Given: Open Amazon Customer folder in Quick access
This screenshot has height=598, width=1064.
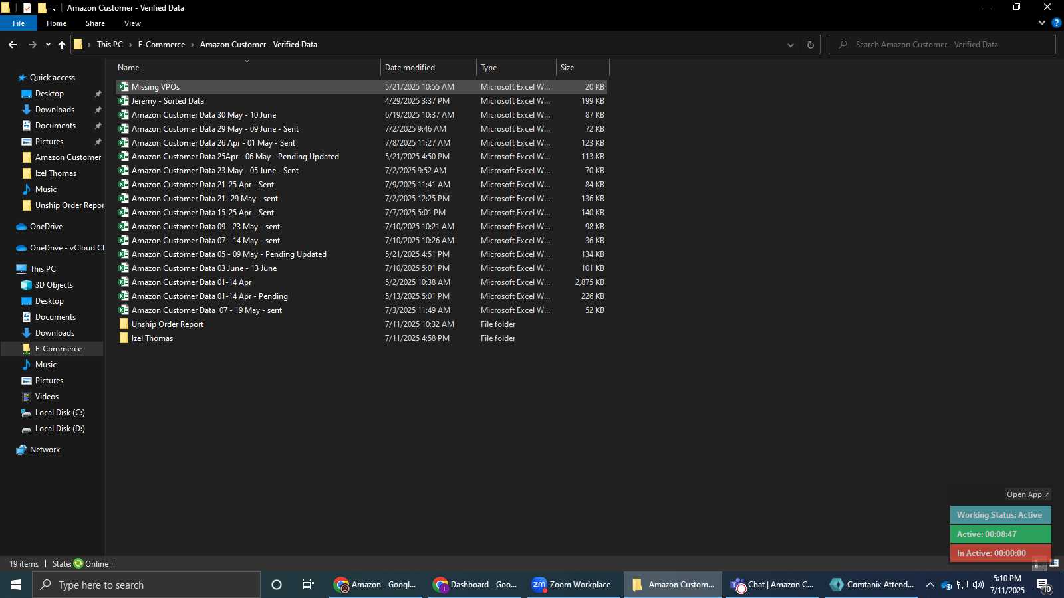Looking at the screenshot, I should tap(68, 157).
